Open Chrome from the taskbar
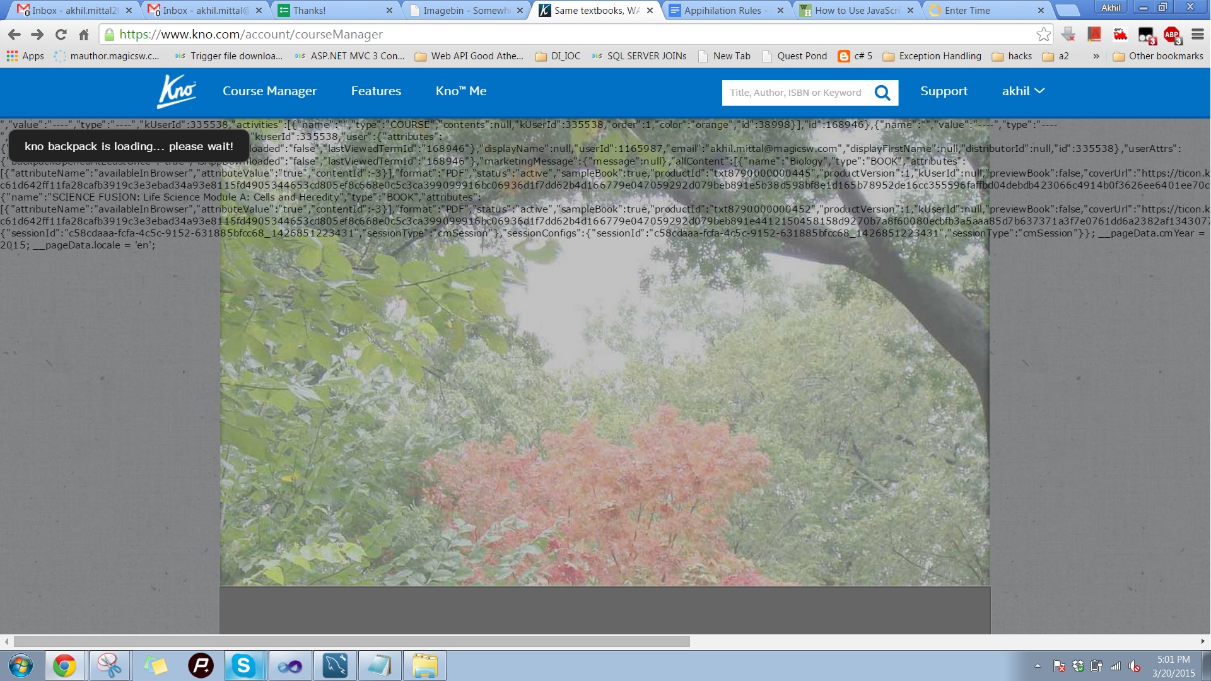Screen dimensions: 1211x681 pyautogui.click(x=64, y=666)
